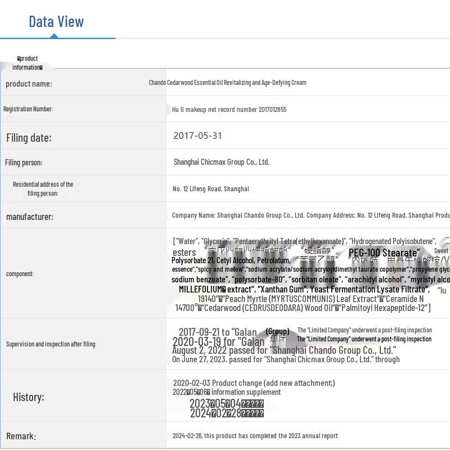Image resolution: width=450 pixels, height=450 pixels.
Task: Select the 2024-02-28 history entry
Action: coord(227,413)
